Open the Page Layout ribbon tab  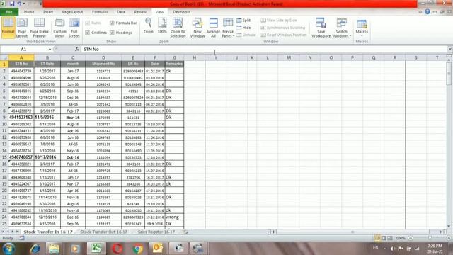pyautogui.click(x=72, y=12)
